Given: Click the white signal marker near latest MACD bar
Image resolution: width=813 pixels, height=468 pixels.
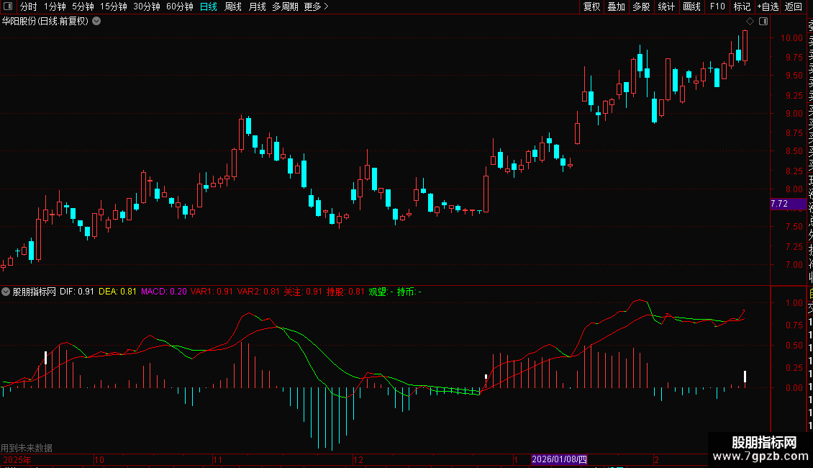Looking at the screenshot, I should 745,377.
